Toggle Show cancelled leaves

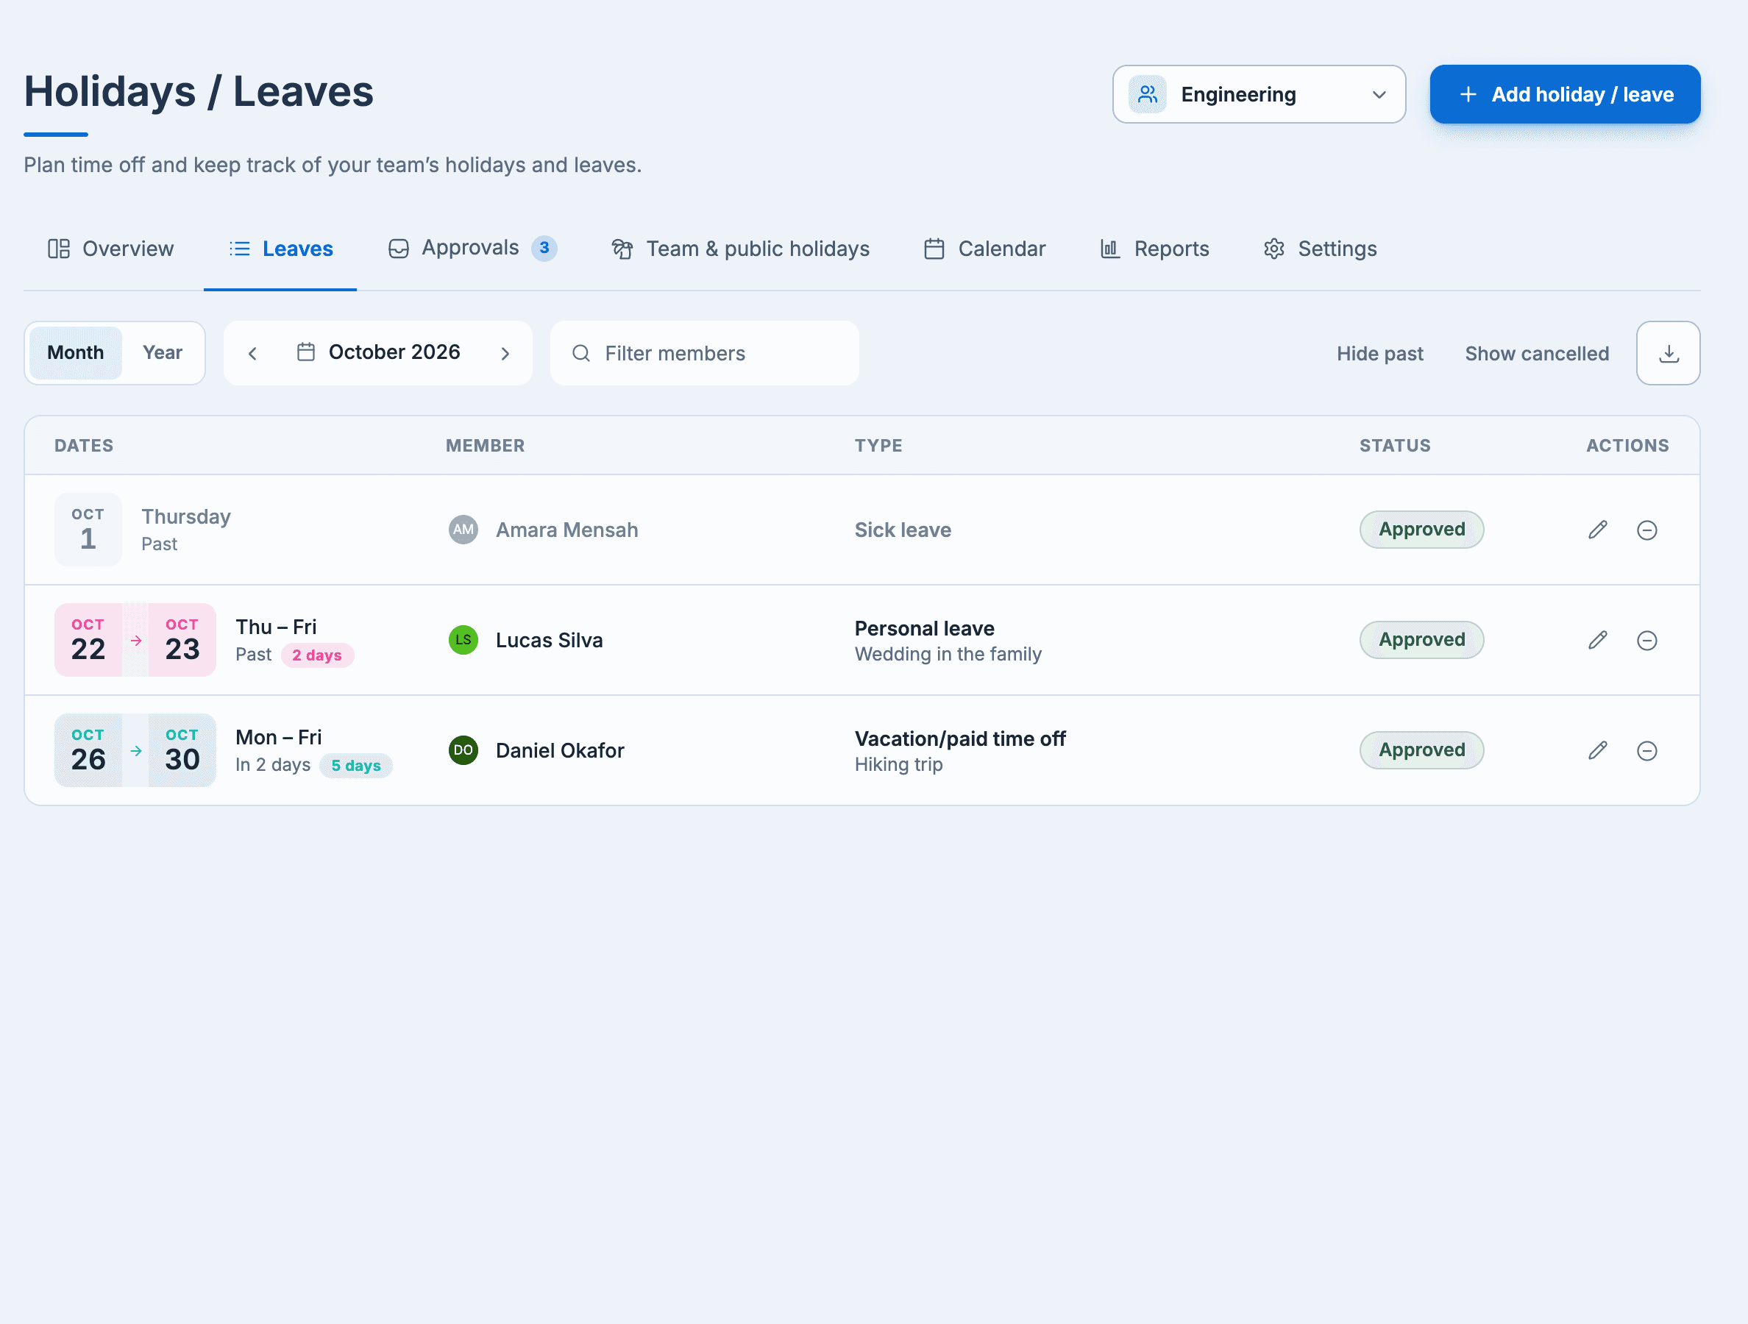coord(1537,354)
